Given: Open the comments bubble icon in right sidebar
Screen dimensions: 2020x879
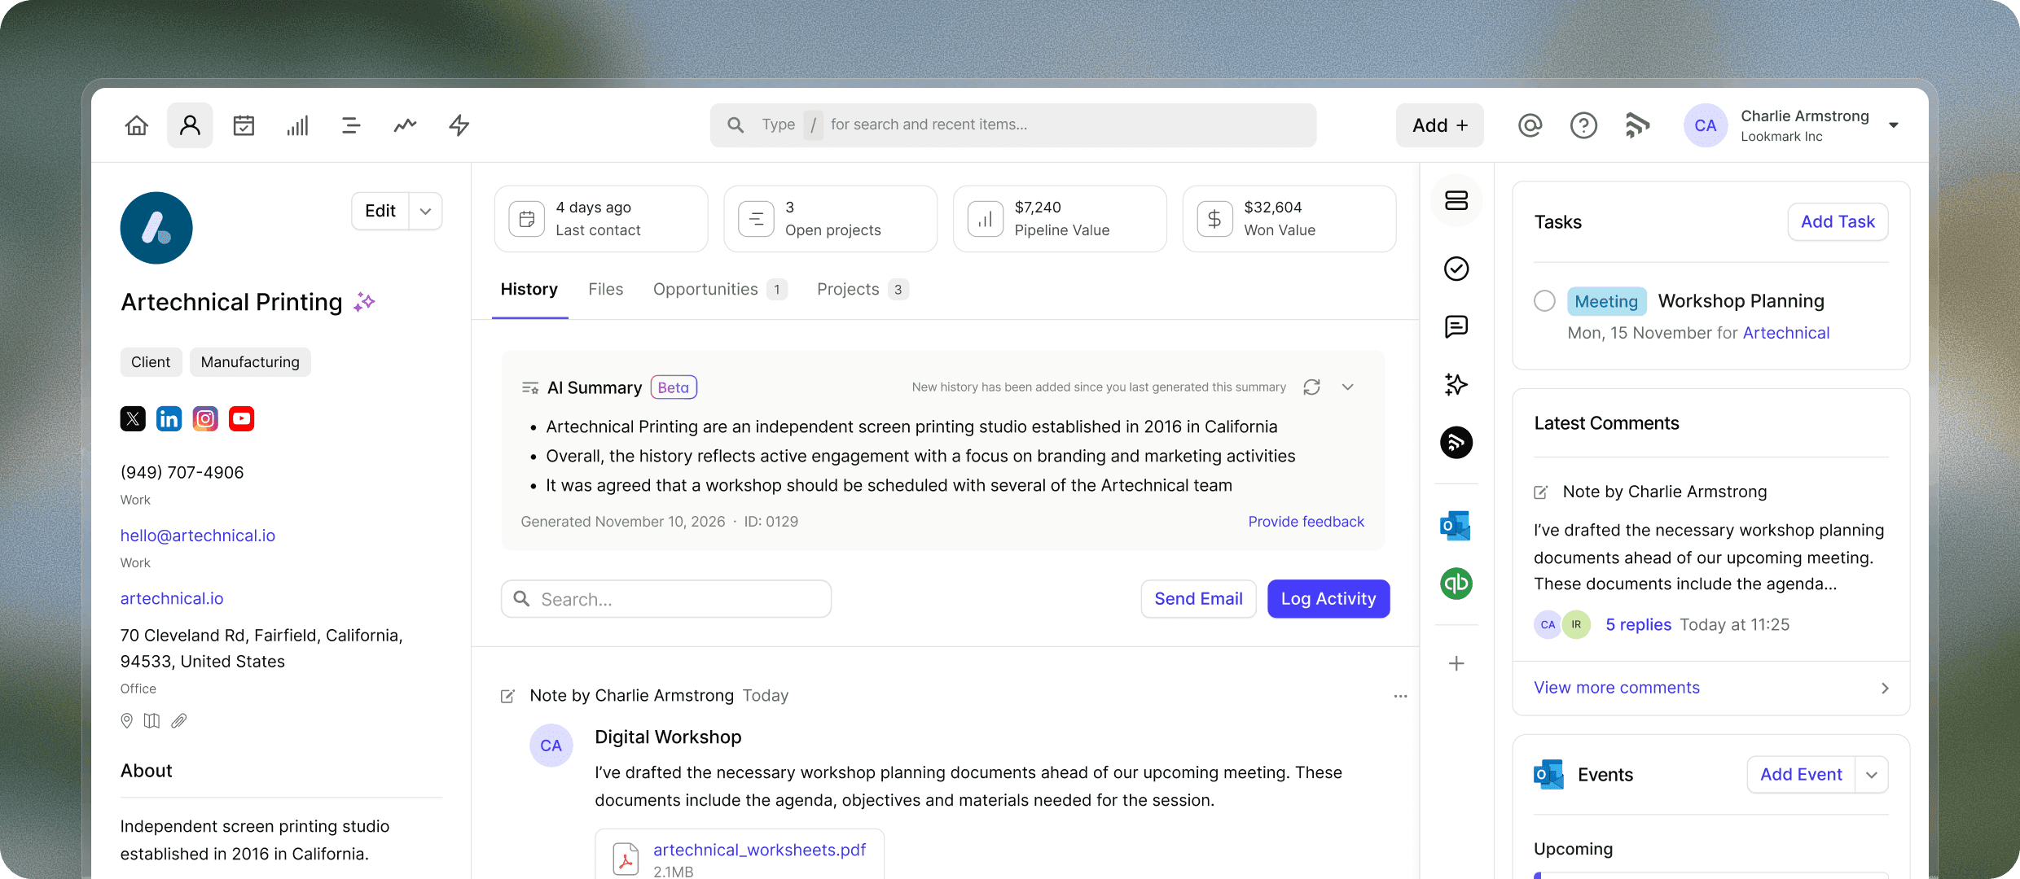Looking at the screenshot, I should coord(1456,327).
